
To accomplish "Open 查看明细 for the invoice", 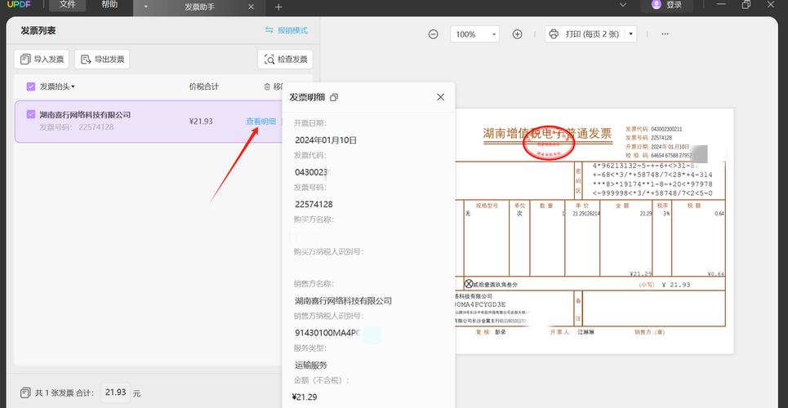I will [260, 121].
